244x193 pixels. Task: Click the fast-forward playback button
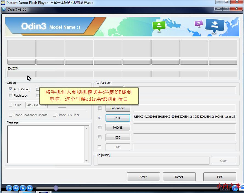coord(30,188)
